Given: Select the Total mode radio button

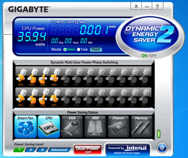Looking at the screenshot, I should (x=79, y=49).
